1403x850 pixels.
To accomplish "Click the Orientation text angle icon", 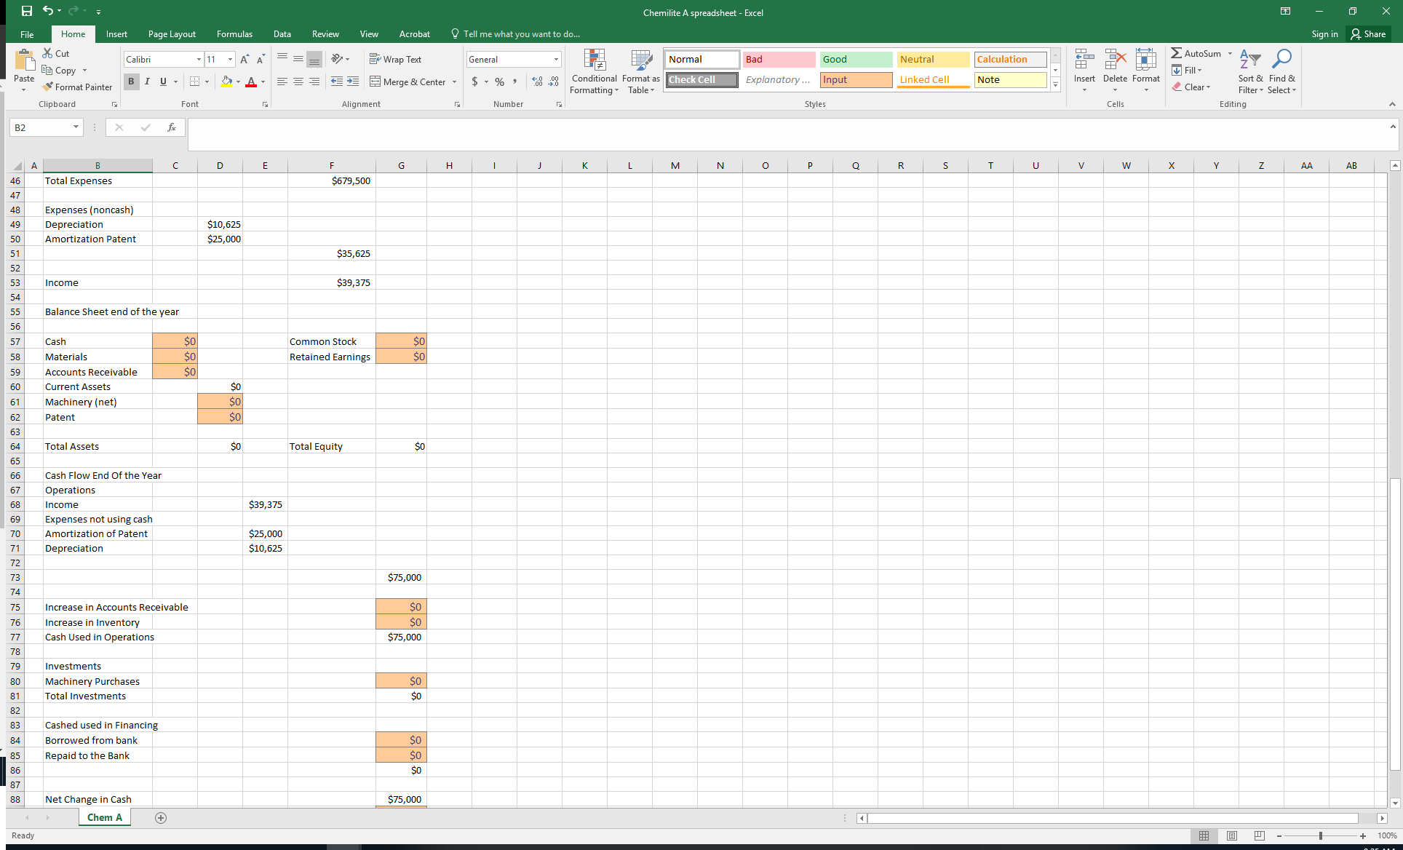I will [337, 59].
